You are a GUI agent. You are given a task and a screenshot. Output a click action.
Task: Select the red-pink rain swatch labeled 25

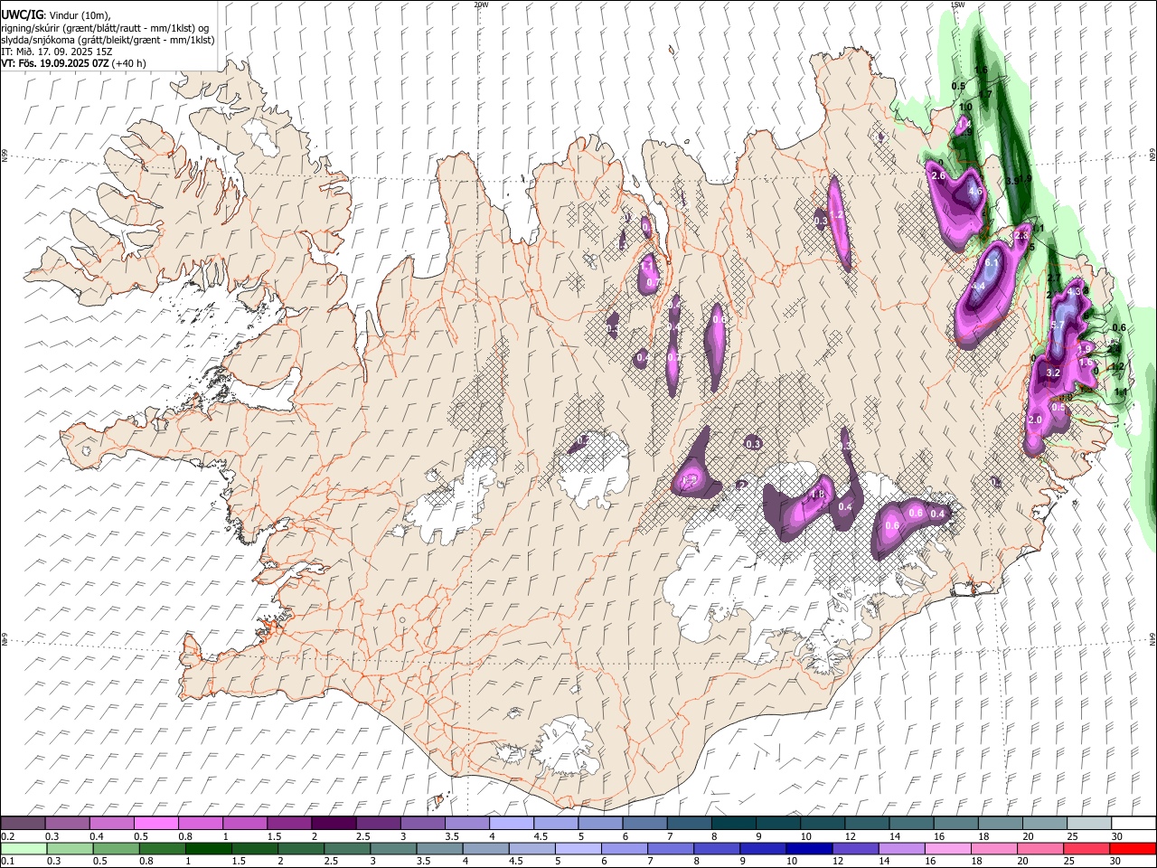pos(1086,849)
